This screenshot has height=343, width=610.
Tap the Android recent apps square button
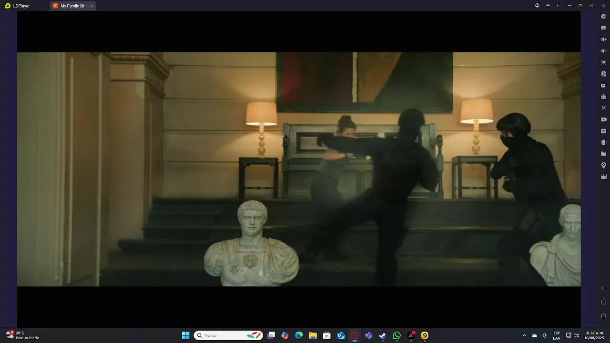tap(603, 316)
